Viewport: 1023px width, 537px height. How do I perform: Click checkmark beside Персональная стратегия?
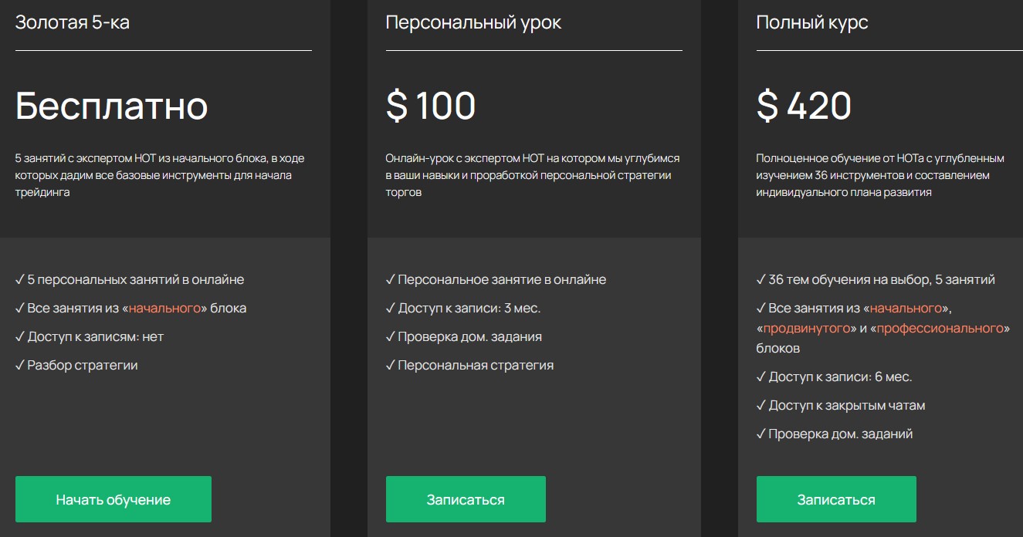(391, 365)
